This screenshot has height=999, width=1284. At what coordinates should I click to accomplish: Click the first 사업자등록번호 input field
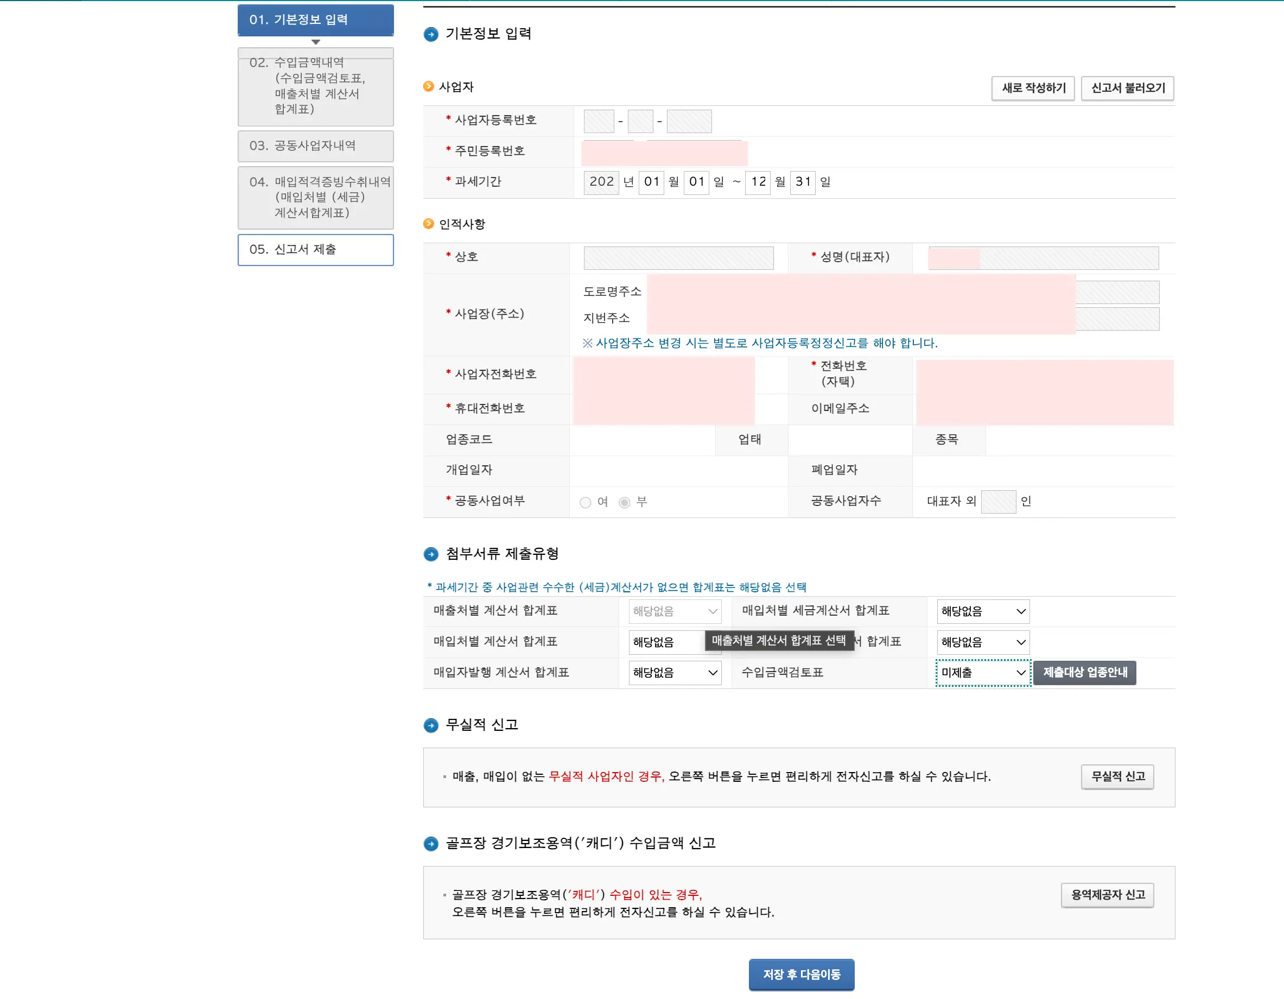point(599,121)
